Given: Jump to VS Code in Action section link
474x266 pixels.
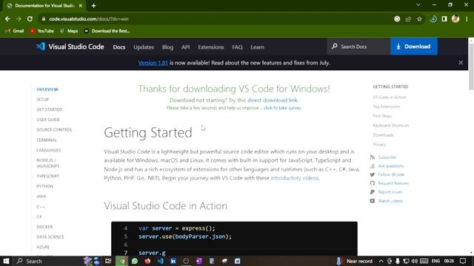Looking at the screenshot, I should [390, 97].
